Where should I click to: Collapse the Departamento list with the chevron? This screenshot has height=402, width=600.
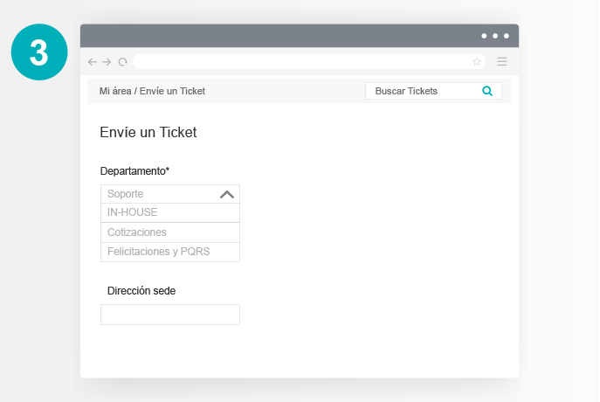227,194
